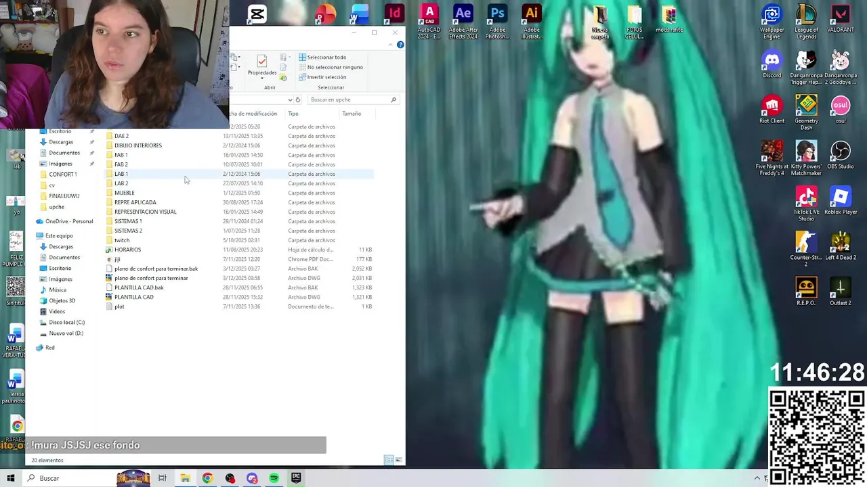The height and width of the screenshot is (487, 867).
Task: Open Objetos 3D in the sidebar
Action: coord(57,301)
